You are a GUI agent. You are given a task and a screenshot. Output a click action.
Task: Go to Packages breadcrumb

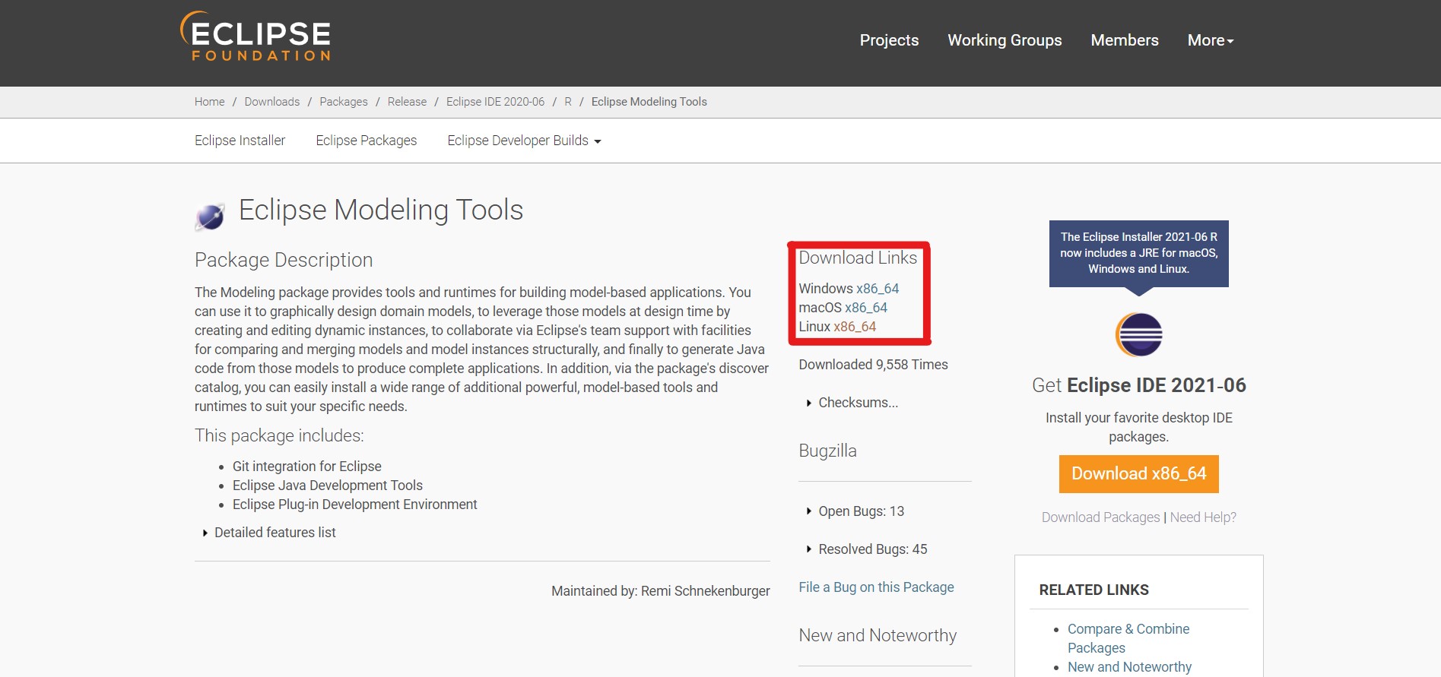[343, 102]
